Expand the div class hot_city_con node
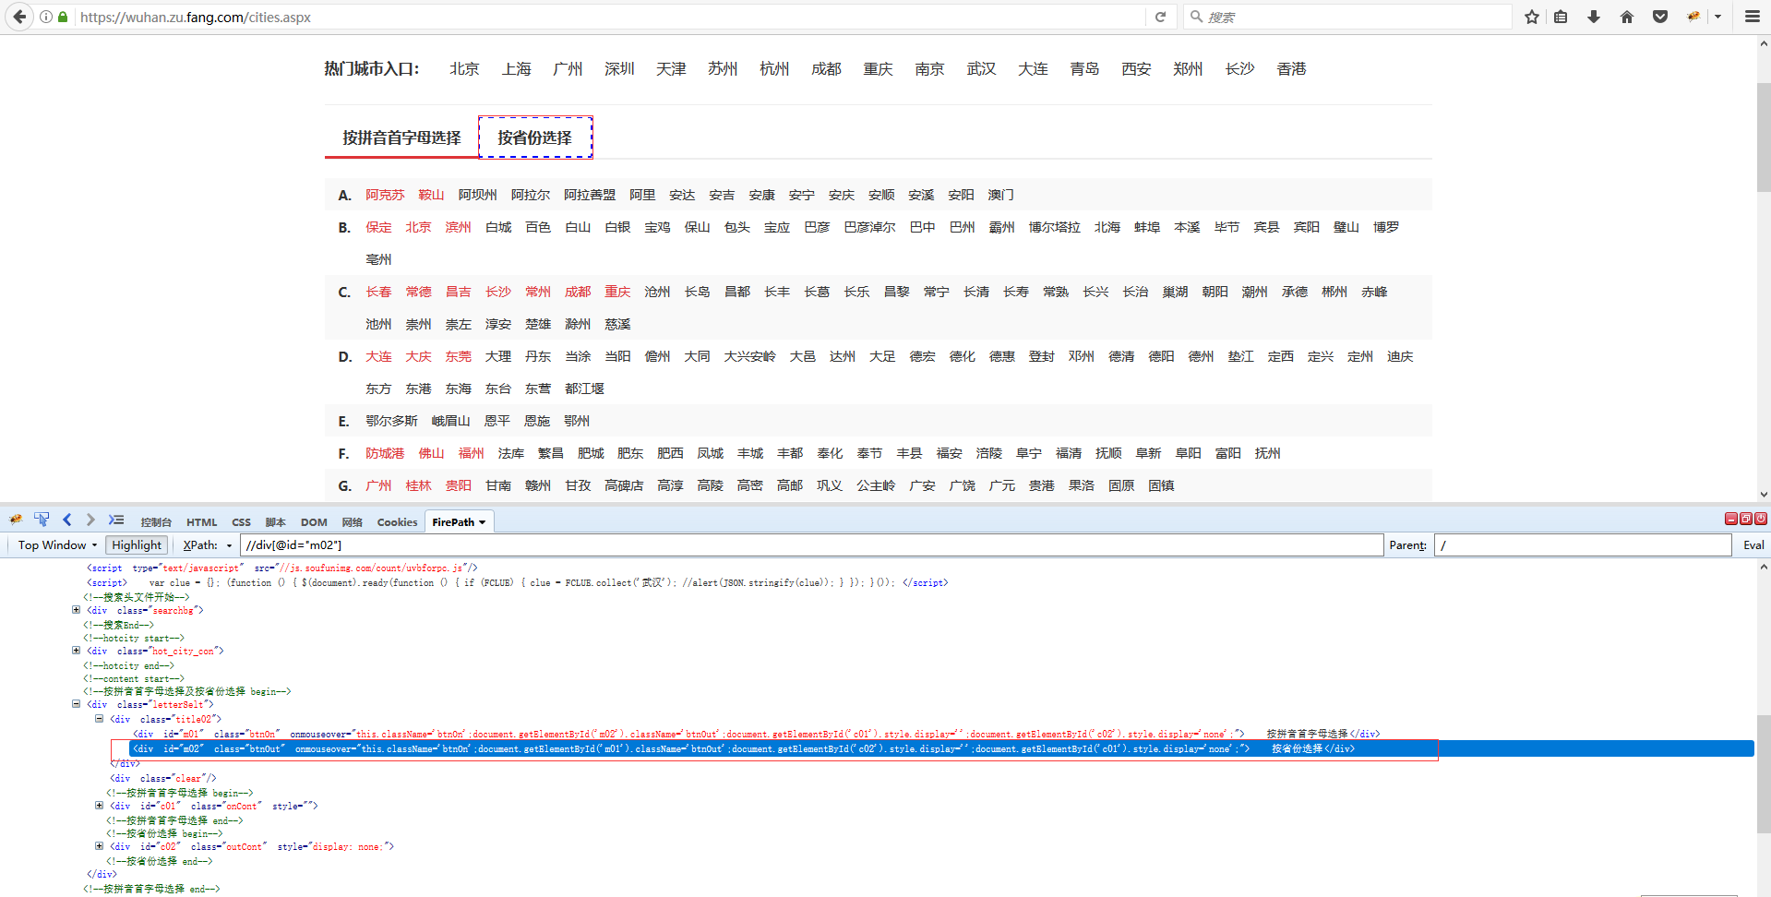The height and width of the screenshot is (897, 1771). [76, 651]
